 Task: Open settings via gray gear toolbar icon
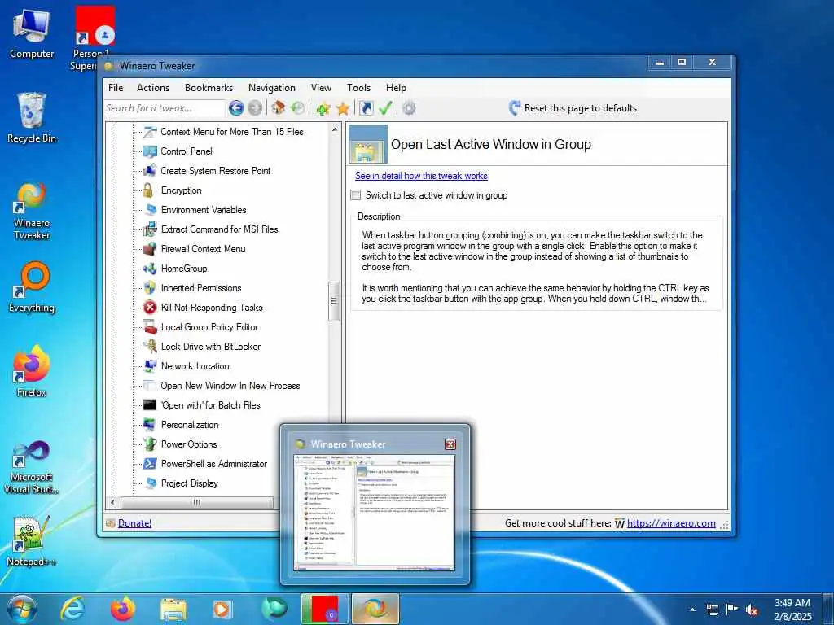(x=409, y=108)
